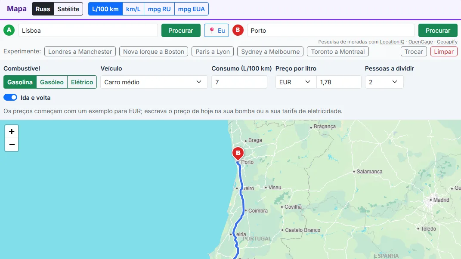The height and width of the screenshot is (259, 461).
Task: Click the Braga label on the map
Action: coord(255,140)
